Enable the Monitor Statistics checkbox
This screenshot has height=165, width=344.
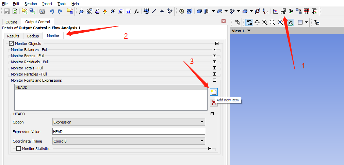(19, 149)
